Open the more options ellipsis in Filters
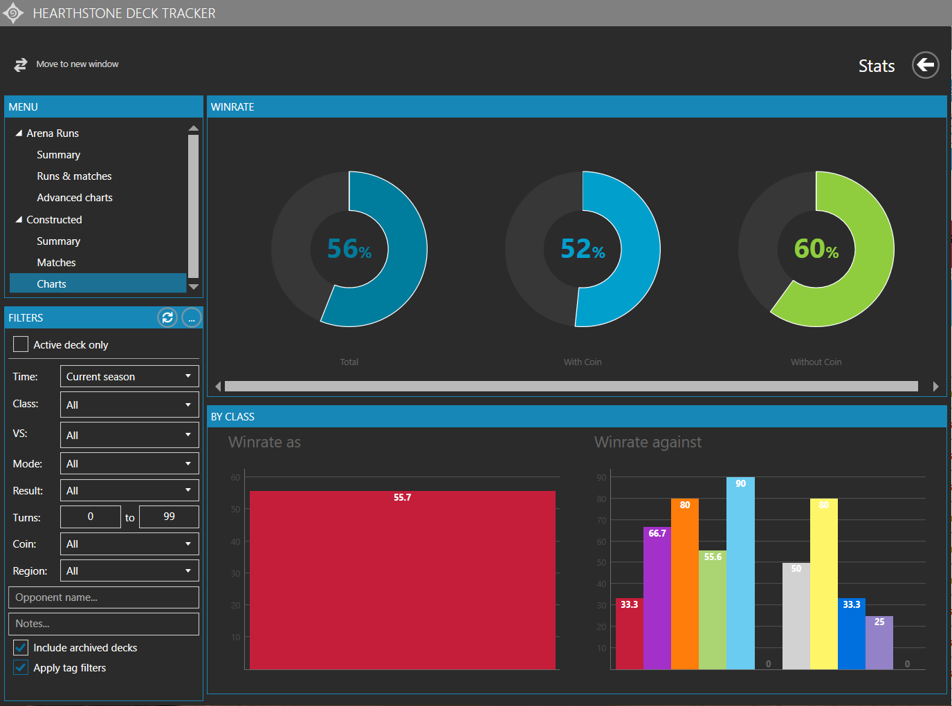 192,317
